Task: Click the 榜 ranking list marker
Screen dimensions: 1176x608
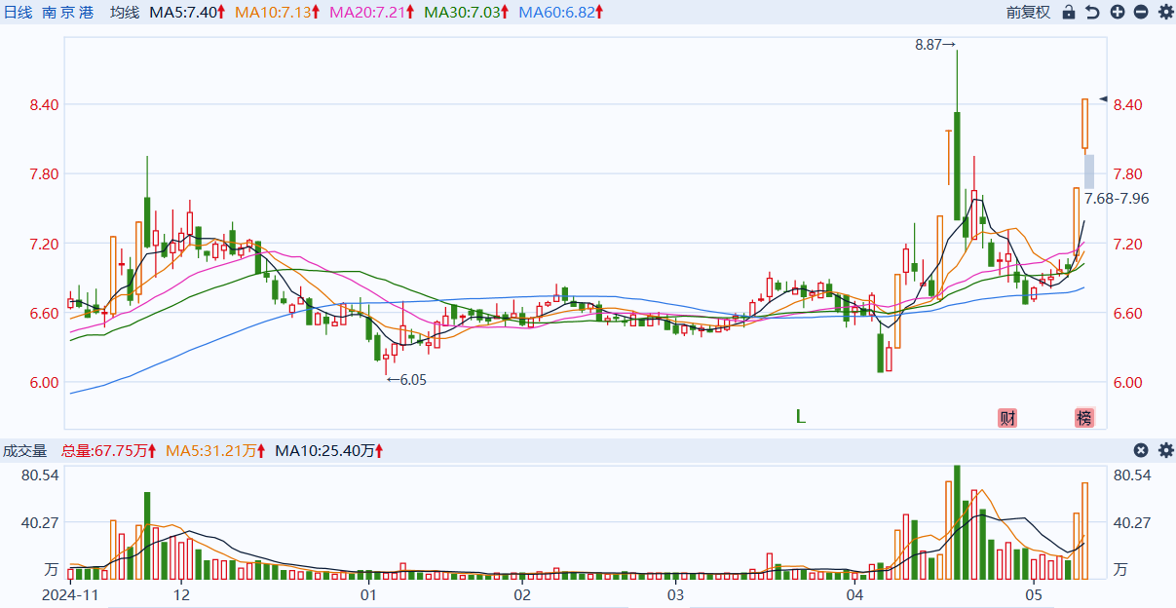Action: pos(1084,418)
